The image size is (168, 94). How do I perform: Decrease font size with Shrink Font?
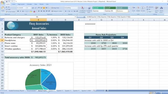(35, 8)
